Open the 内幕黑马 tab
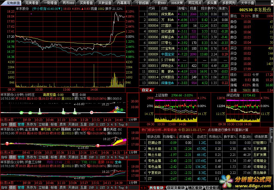The image size is (274, 190). point(123,3)
